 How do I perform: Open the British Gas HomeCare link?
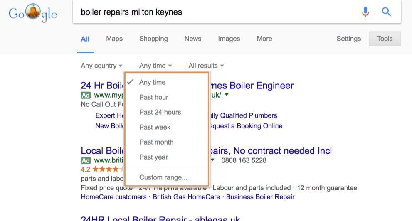coord(186,197)
